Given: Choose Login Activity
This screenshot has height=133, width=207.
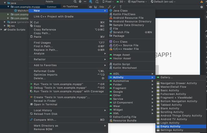Looking at the screenshot, I should pyautogui.click(x=181, y=123).
